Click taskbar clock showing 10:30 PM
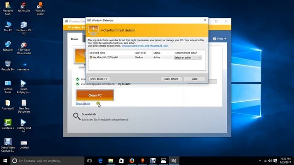294x165 pixels. [x=285, y=161]
